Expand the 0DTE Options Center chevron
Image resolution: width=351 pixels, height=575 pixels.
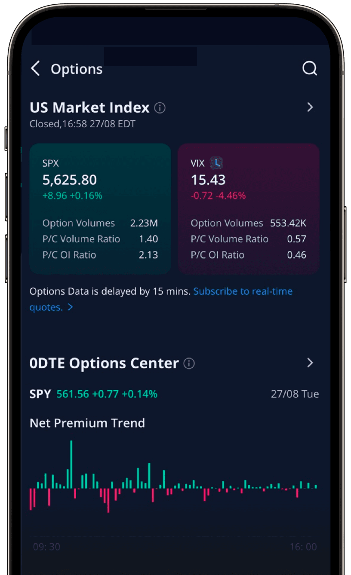point(310,363)
